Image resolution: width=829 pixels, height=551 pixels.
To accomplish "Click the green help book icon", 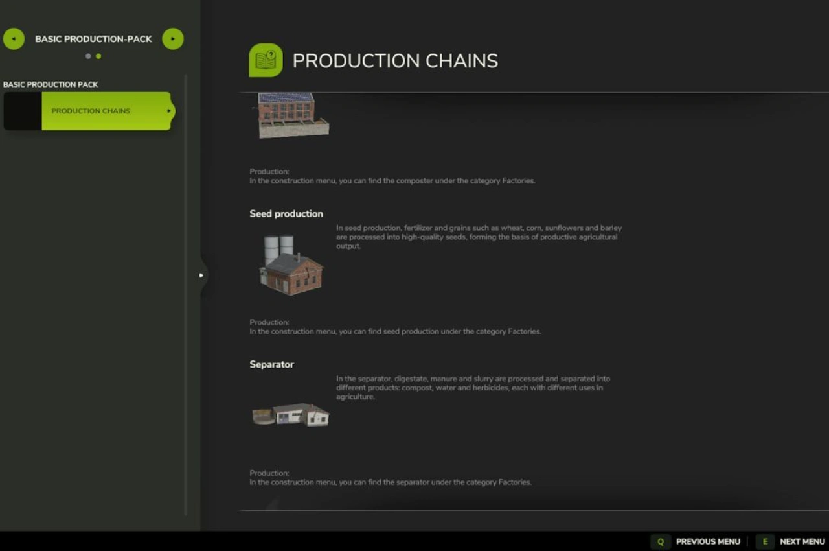I will pyautogui.click(x=266, y=60).
